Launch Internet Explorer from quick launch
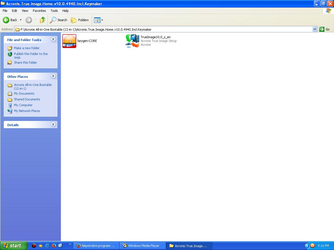Image resolution: width=334 pixels, height=250 pixels. coord(47,246)
